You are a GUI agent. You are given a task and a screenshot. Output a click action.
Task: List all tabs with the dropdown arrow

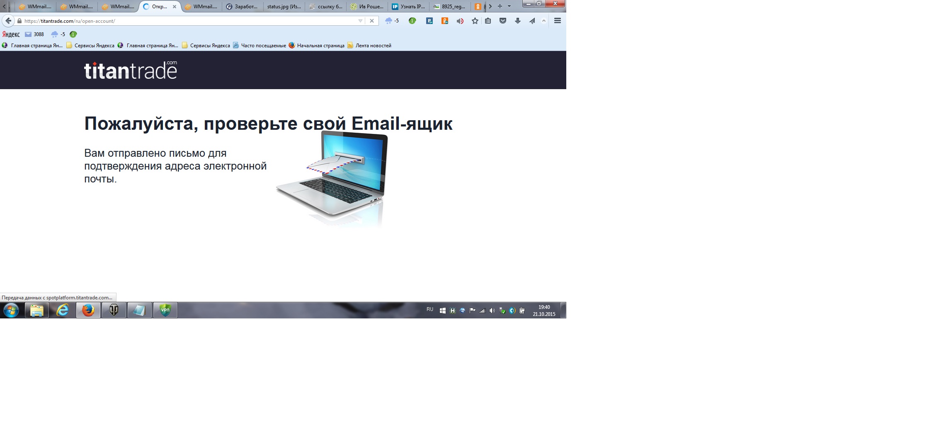[x=509, y=6]
